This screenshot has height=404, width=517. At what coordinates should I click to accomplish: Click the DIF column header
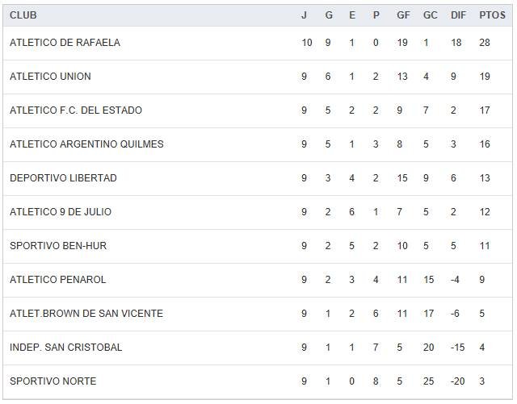459,15
